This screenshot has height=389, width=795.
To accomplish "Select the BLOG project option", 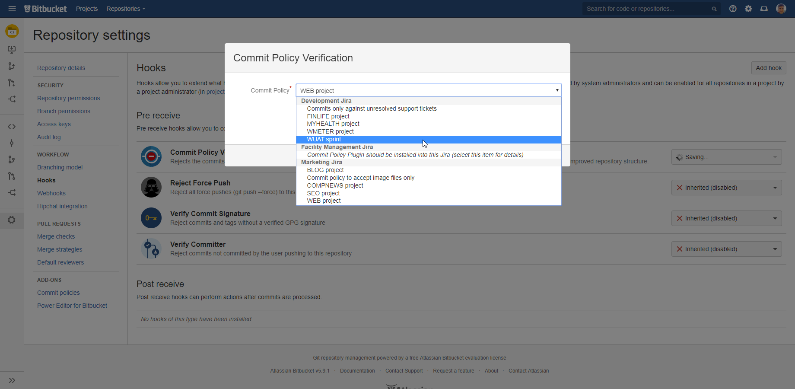I will [x=429, y=170].
